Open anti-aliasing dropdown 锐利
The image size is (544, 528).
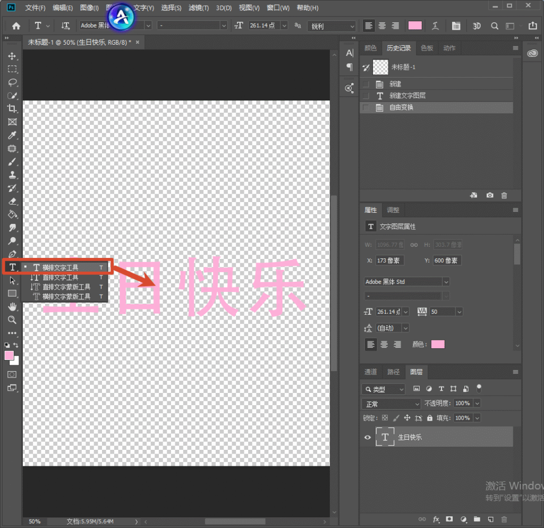[331, 26]
